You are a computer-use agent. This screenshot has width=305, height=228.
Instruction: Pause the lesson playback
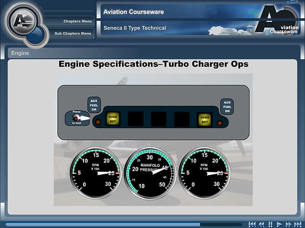271,224
